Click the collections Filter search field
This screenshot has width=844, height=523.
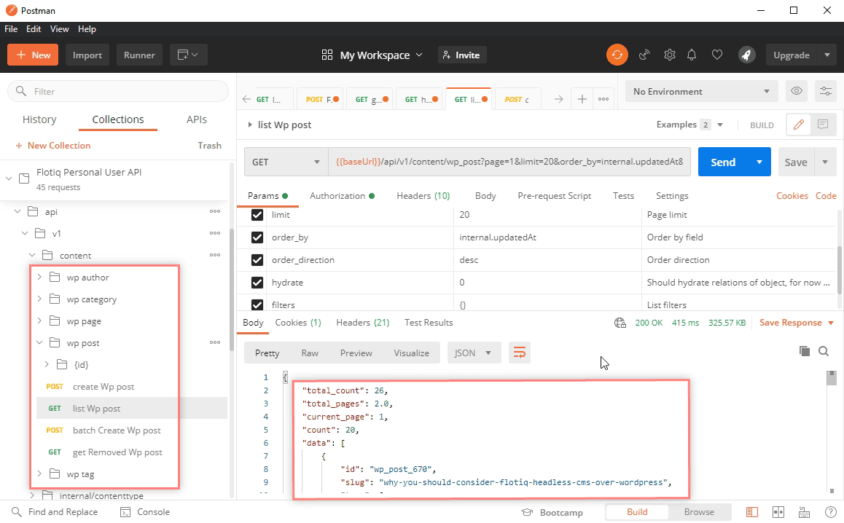(x=118, y=92)
